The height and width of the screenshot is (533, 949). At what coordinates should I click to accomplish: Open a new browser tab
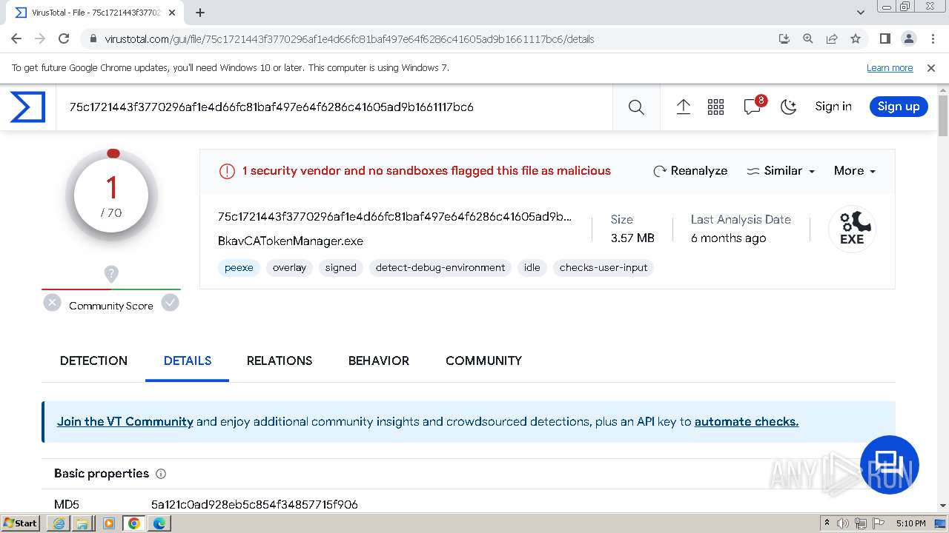200,13
